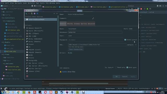
Task: Toggle the Auto sync checkbox
Action: tap(127, 67)
